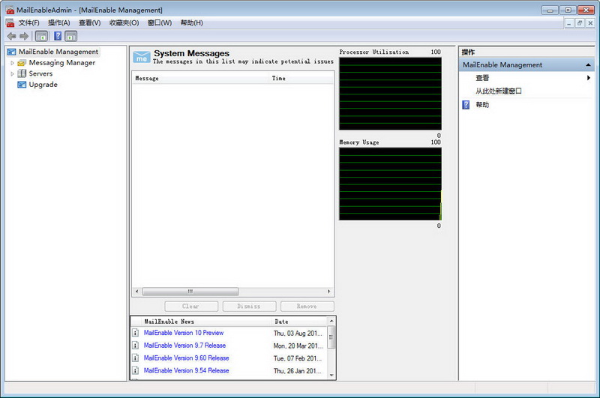Click the Back arrow toolbar icon
Screen dimensions: 600x398
click(11, 36)
